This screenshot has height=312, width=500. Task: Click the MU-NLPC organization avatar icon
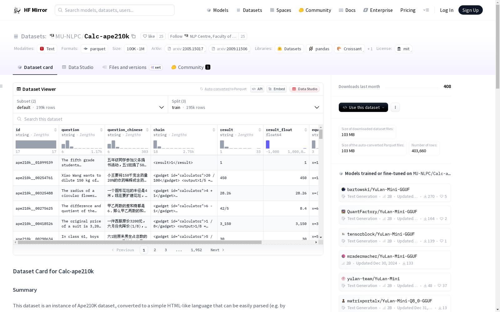coord(52,36)
